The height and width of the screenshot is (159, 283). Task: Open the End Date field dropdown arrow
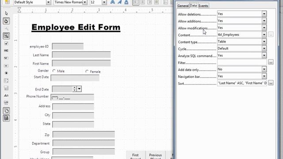[x=79, y=89]
